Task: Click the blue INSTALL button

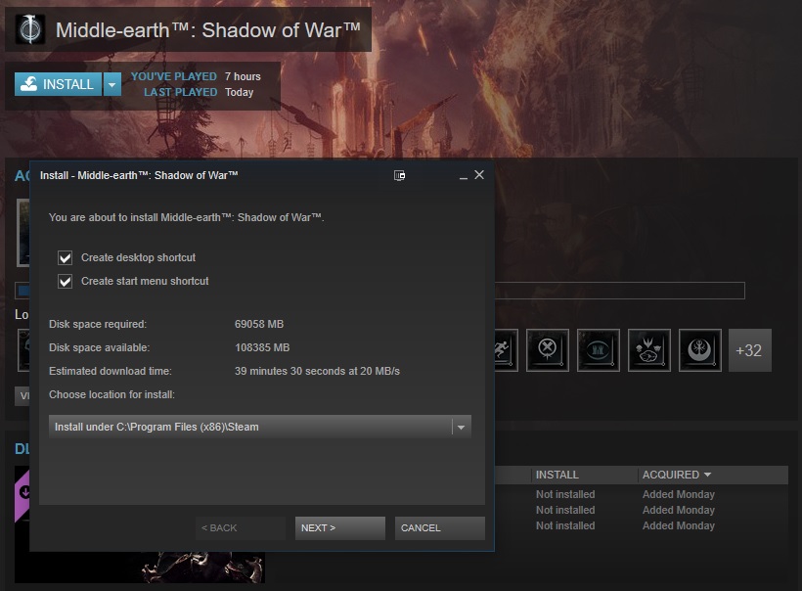Action: [58, 84]
